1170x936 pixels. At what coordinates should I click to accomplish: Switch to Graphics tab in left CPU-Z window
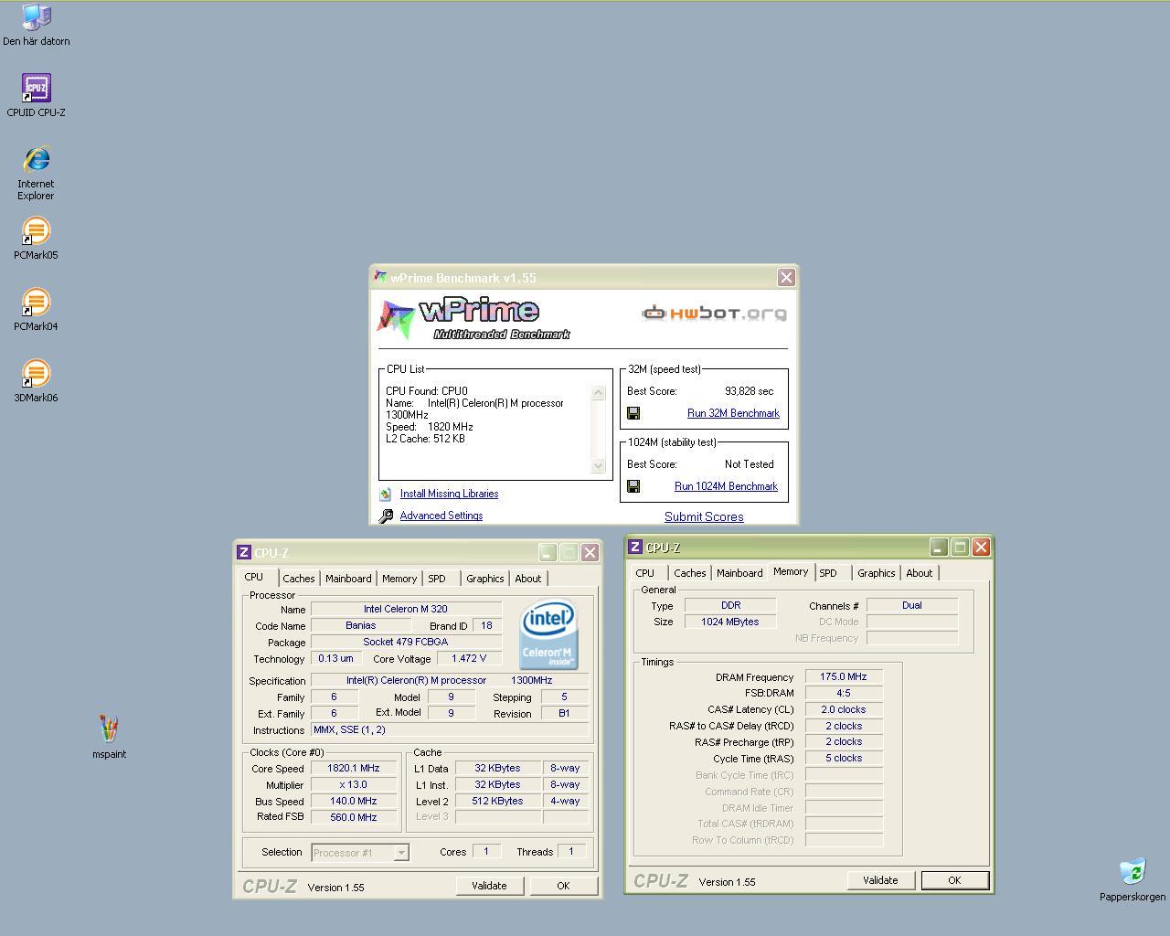(x=484, y=579)
